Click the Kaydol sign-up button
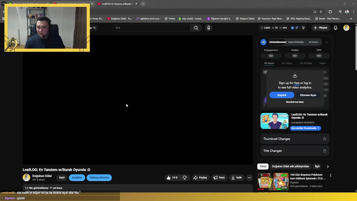This screenshot has height=201, width=357. [282, 95]
